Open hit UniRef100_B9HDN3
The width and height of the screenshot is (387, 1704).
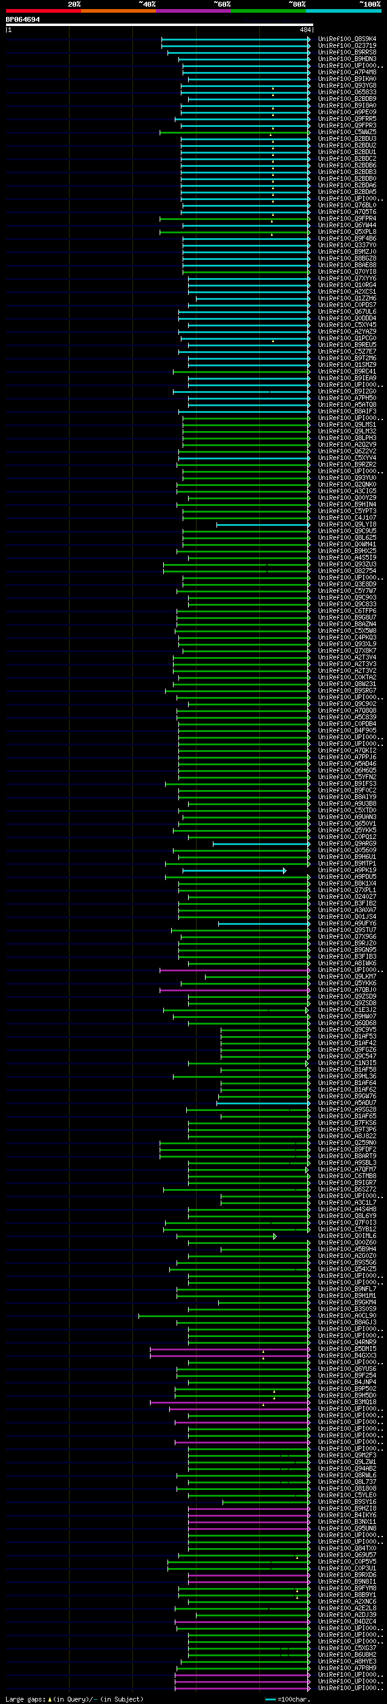pos(346,59)
